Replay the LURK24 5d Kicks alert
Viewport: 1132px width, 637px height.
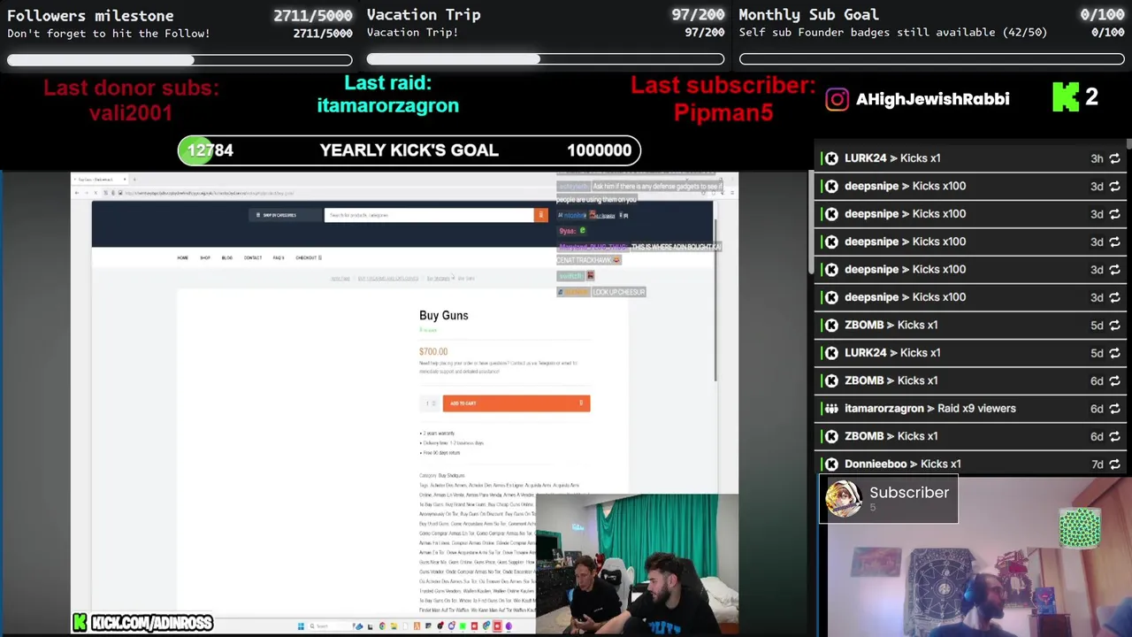click(x=1114, y=353)
